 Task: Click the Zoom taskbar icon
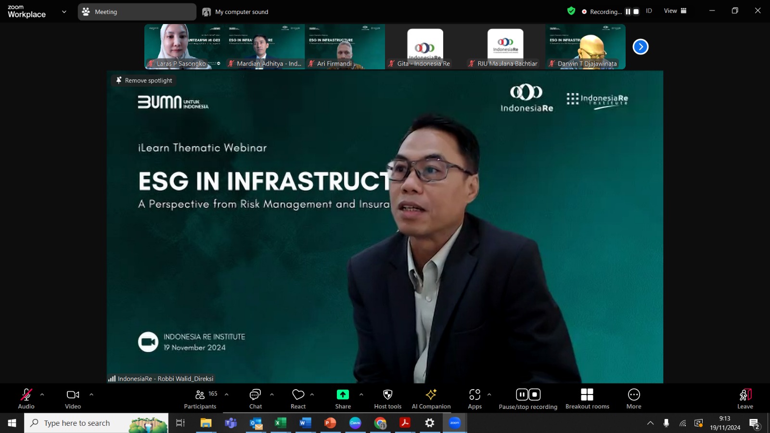pyautogui.click(x=455, y=423)
